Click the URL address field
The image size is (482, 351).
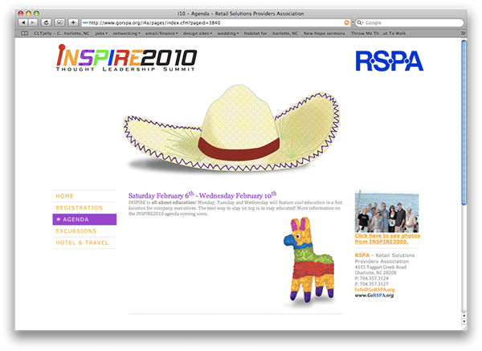point(216,22)
